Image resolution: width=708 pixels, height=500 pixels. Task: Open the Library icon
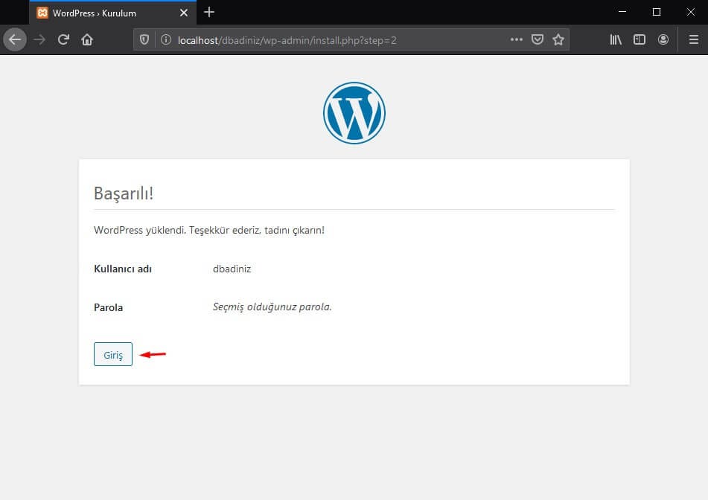[616, 39]
